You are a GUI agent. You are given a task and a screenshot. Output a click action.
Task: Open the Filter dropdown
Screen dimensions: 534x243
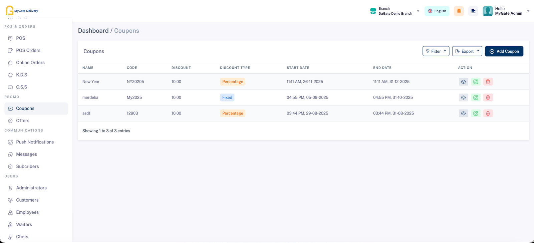(436, 51)
